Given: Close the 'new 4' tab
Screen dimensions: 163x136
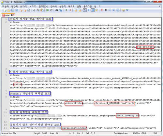Looking at the screenshot, I should tap(13, 15).
